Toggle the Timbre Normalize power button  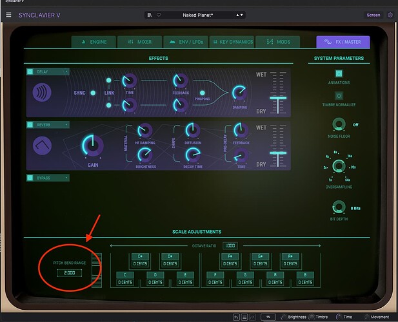click(339, 96)
